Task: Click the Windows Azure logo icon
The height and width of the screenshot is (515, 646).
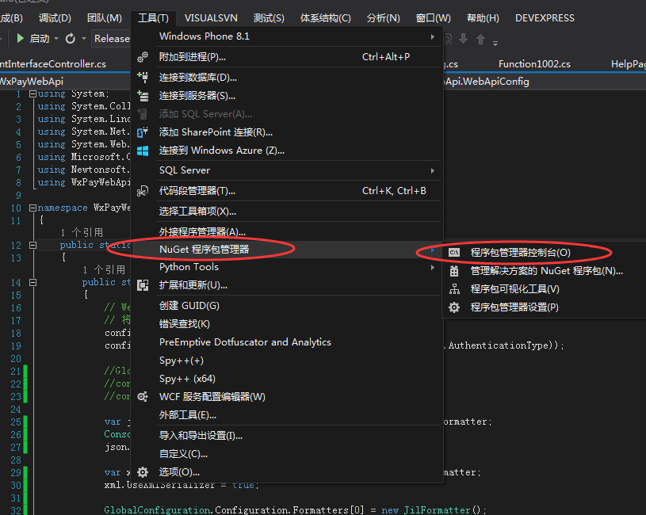Action: [x=143, y=151]
